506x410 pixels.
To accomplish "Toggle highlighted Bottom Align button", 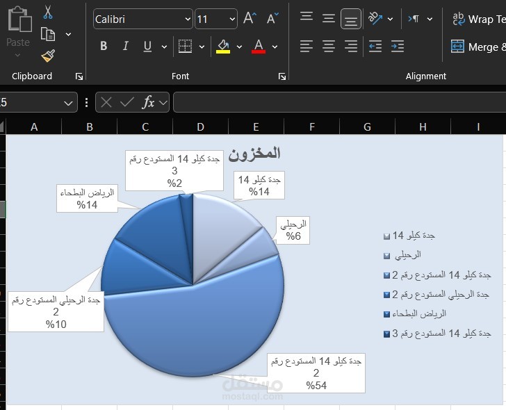I will (x=351, y=19).
